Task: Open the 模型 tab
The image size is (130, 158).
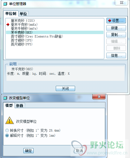Action: pos(9,105)
